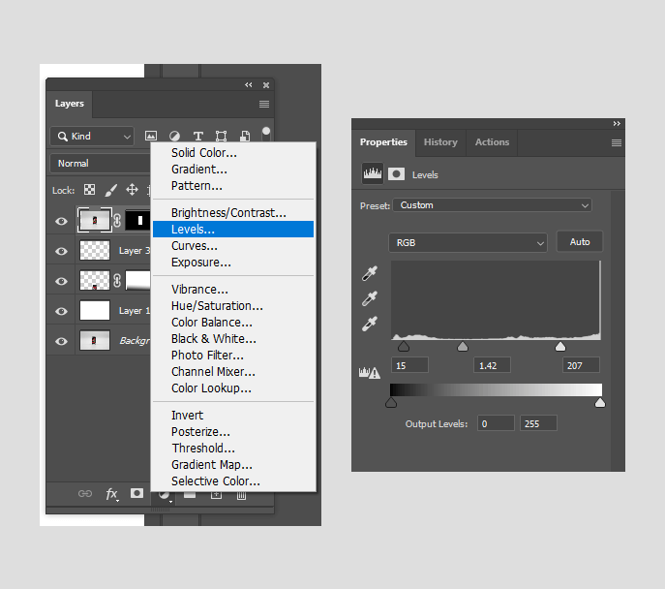This screenshot has height=589, width=665.
Task: Select Gradient Map... menu entry
Action: coord(233,465)
